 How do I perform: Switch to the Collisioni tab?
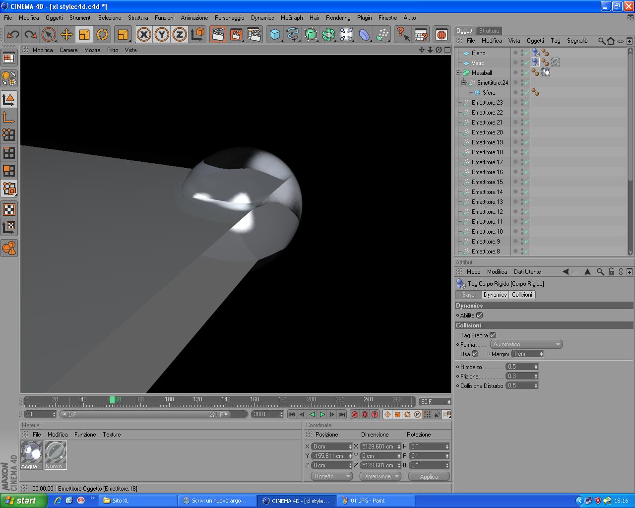coord(522,295)
